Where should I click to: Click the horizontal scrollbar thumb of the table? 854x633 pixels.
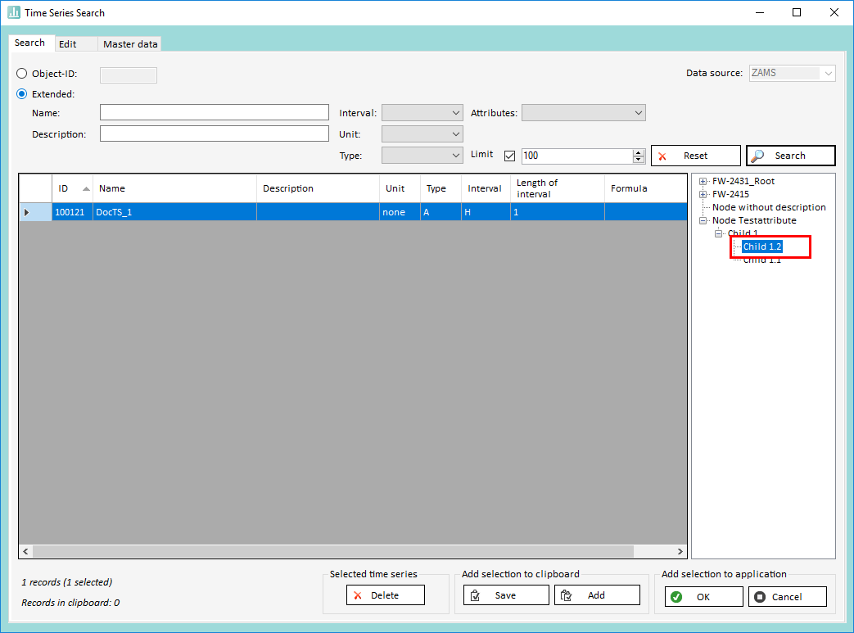pos(333,552)
